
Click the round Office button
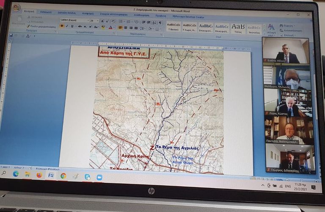click(x=17, y=8)
